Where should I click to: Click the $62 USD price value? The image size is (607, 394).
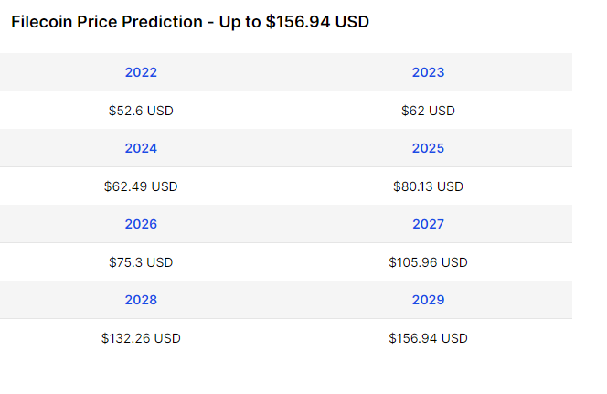point(428,111)
